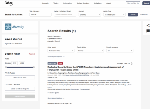Viewport: 150px width, 109px height.
Task: Click the MDPI logo icon
Action: (9, 3)
